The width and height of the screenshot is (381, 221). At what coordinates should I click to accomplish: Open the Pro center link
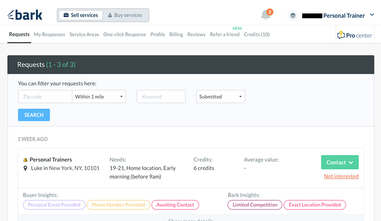(355, 35)
